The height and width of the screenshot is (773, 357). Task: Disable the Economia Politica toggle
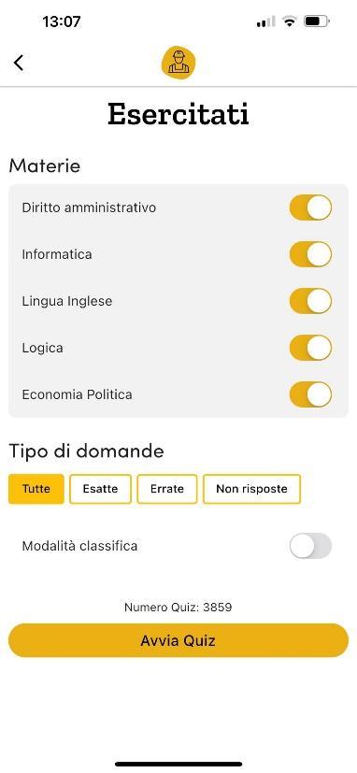tap(310, 394)
